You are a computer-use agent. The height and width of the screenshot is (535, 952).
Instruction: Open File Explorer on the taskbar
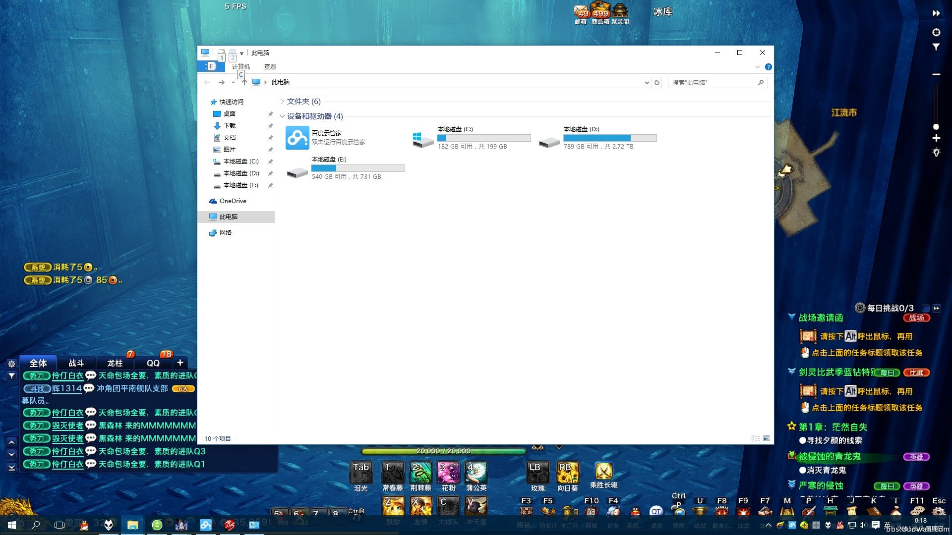(132, 525)
